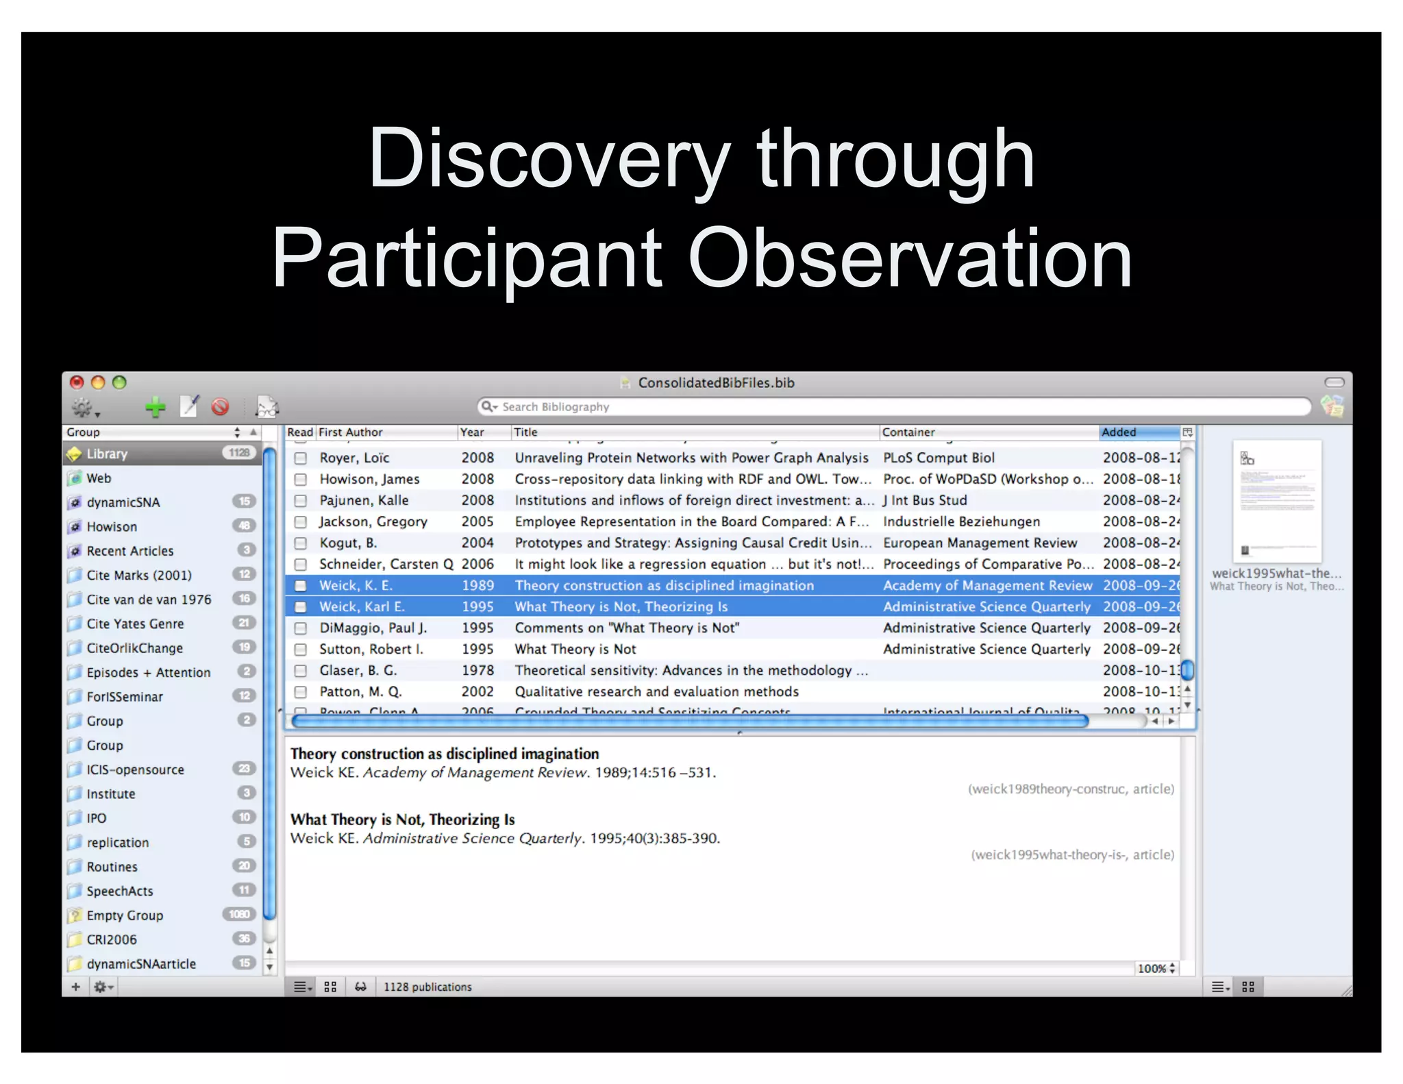
Task: Click the web link icon in status bar
Action: 360,987
